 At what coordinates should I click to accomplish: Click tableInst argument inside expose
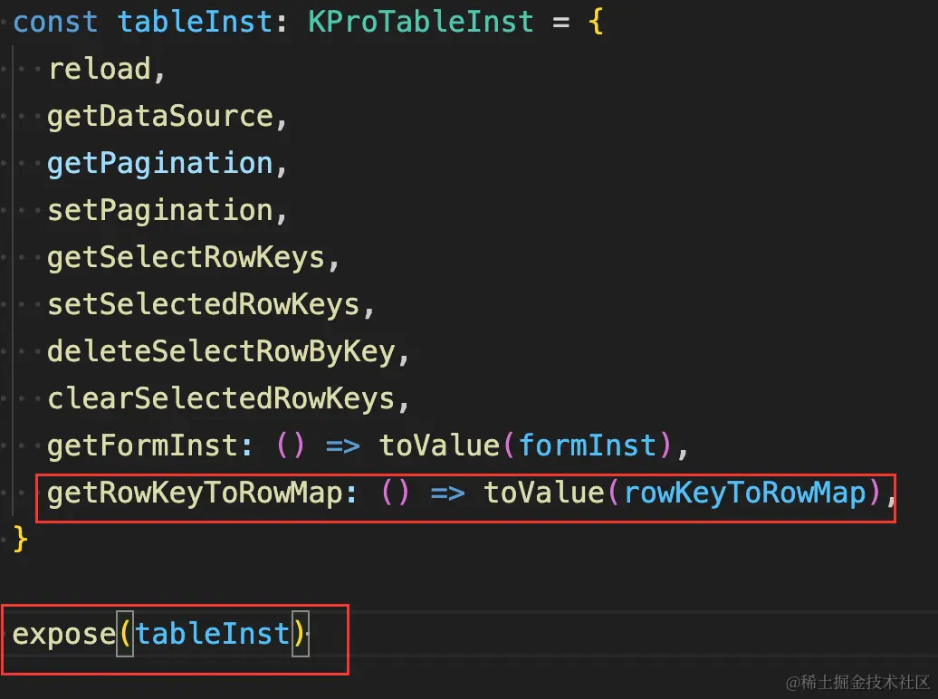pos(213,633)
